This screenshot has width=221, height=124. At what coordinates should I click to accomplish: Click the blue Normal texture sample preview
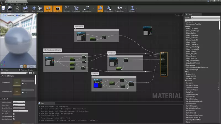coord(96,85)
